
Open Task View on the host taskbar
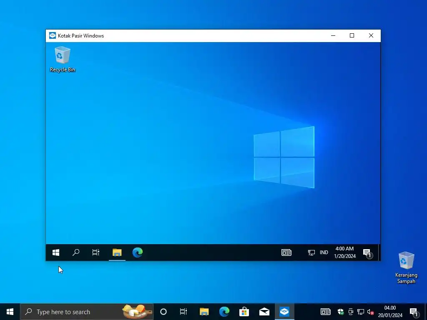(x=183, y=312)
